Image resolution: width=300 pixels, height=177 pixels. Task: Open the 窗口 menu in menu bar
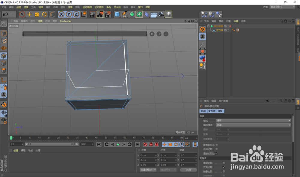[x=140, y=7]
